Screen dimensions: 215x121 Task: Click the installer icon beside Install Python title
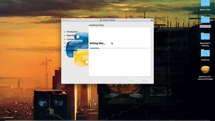click(101, 20)
